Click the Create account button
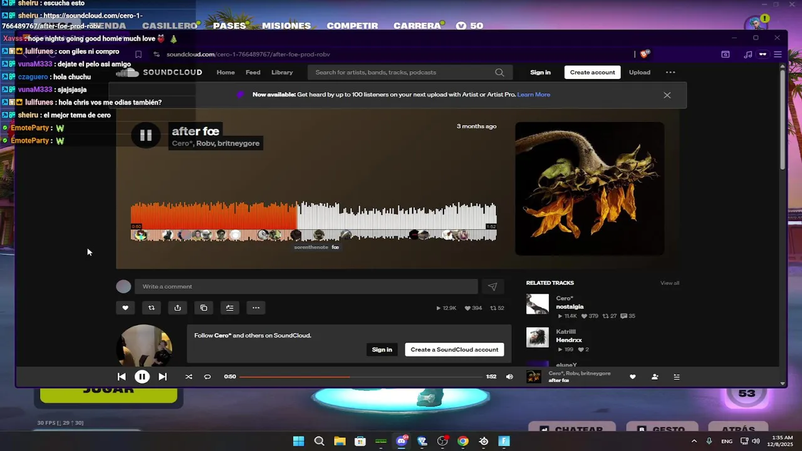 click(592, 72)
